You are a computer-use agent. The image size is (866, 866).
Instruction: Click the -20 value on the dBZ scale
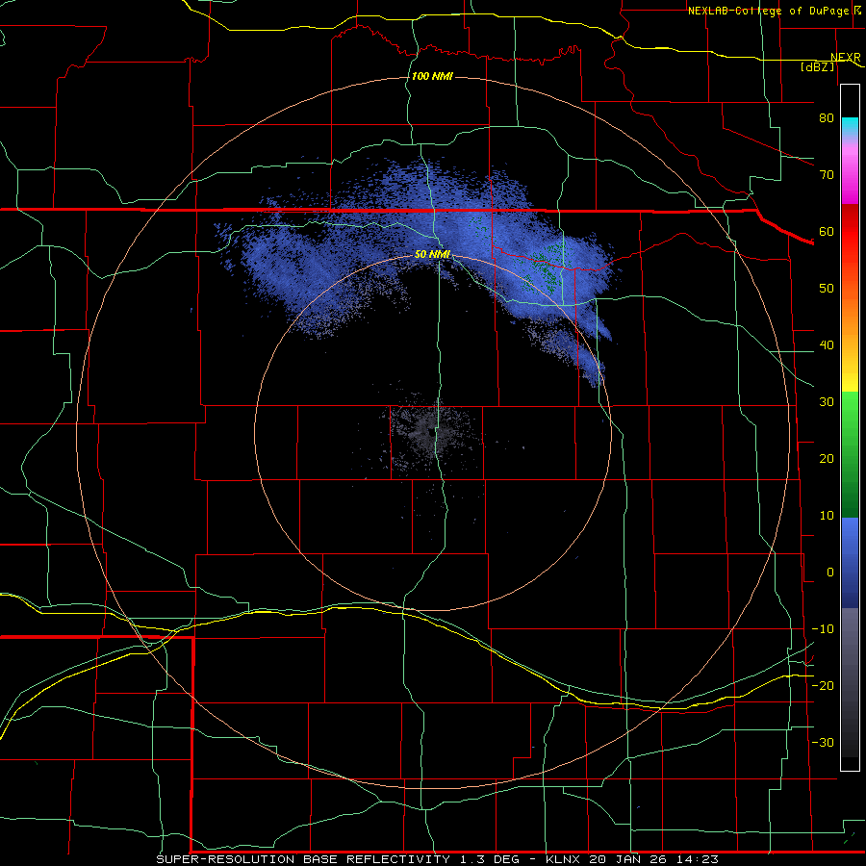[x=823, y=685]
